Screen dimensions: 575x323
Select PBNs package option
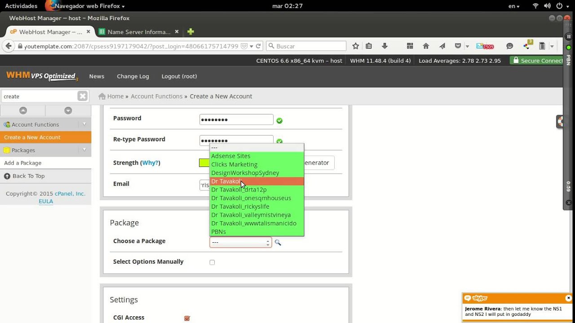point(257,231)
